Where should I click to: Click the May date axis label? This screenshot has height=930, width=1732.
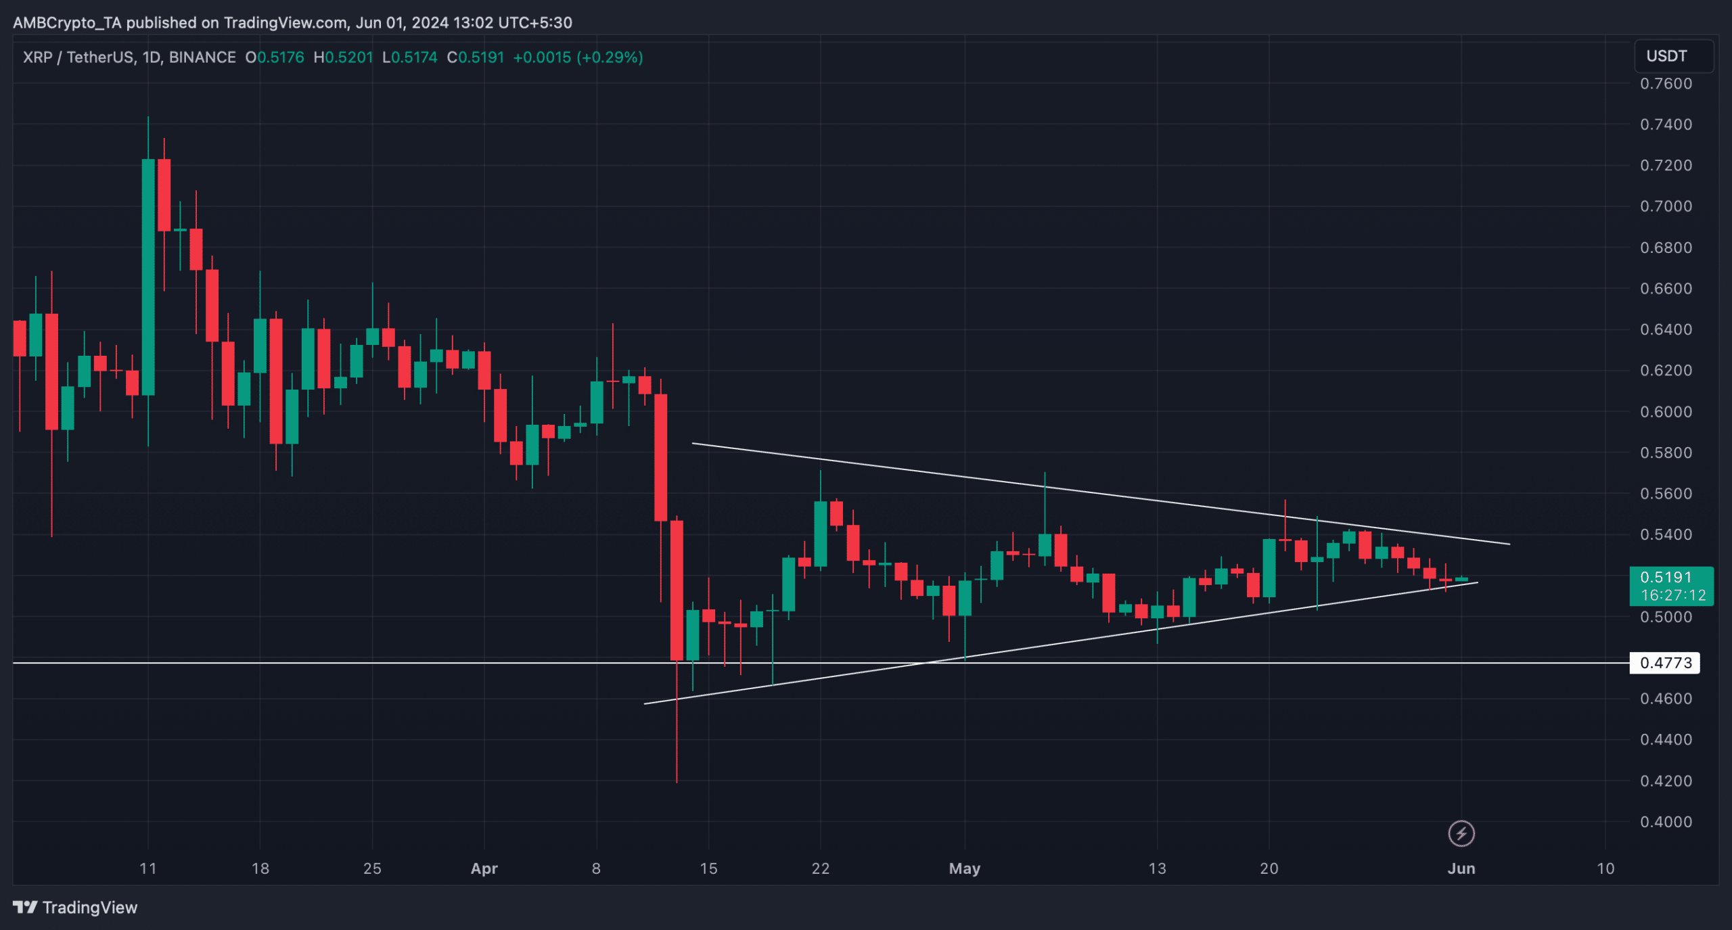click(965, 868)
